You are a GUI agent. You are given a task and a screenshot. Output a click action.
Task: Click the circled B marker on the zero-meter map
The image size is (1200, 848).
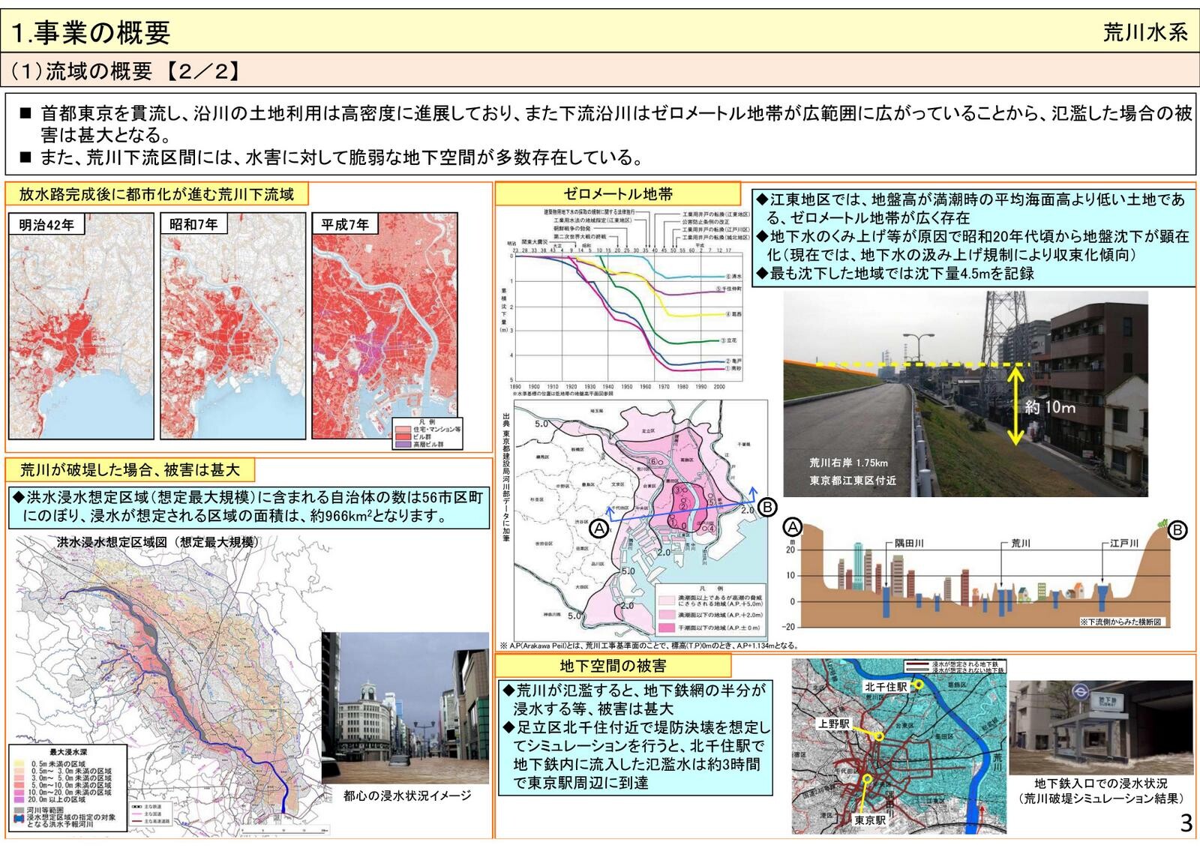[x=766, y=508]
